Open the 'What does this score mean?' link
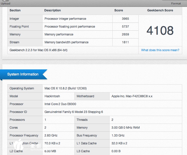Viewport: 187px width, 155px height. click(160, 50)
